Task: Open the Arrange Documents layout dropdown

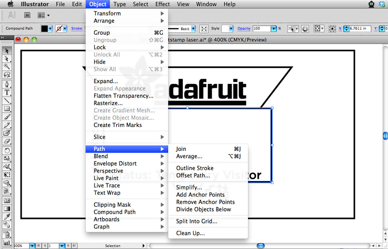Action: 43,15
